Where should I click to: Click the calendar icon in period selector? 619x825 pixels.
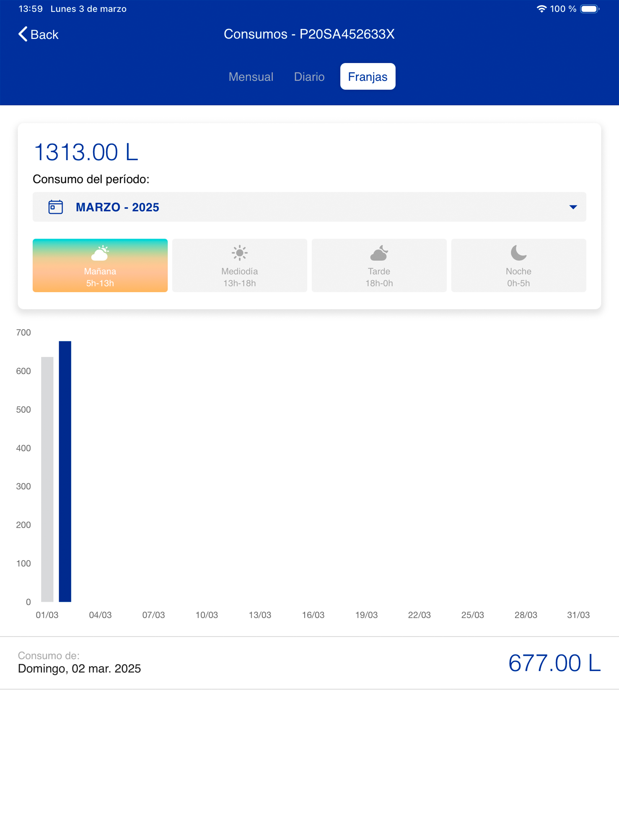click(56, 207)
